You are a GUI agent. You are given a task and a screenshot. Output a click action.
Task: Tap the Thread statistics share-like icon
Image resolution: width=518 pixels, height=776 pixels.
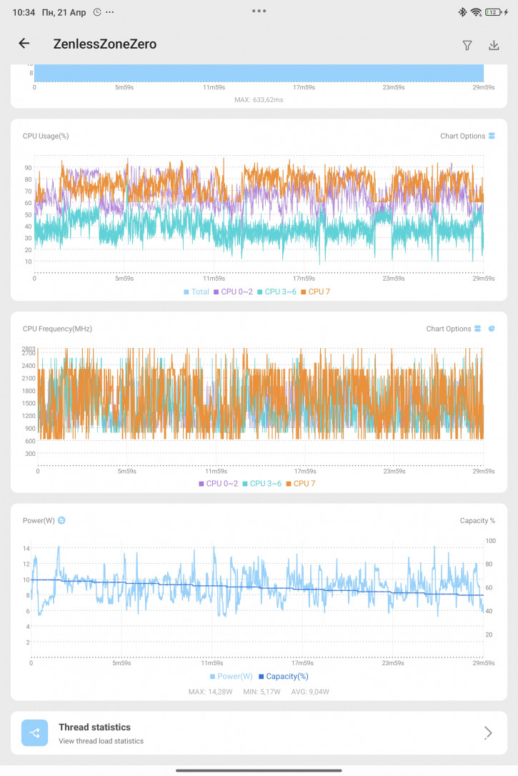click(34, 733)
